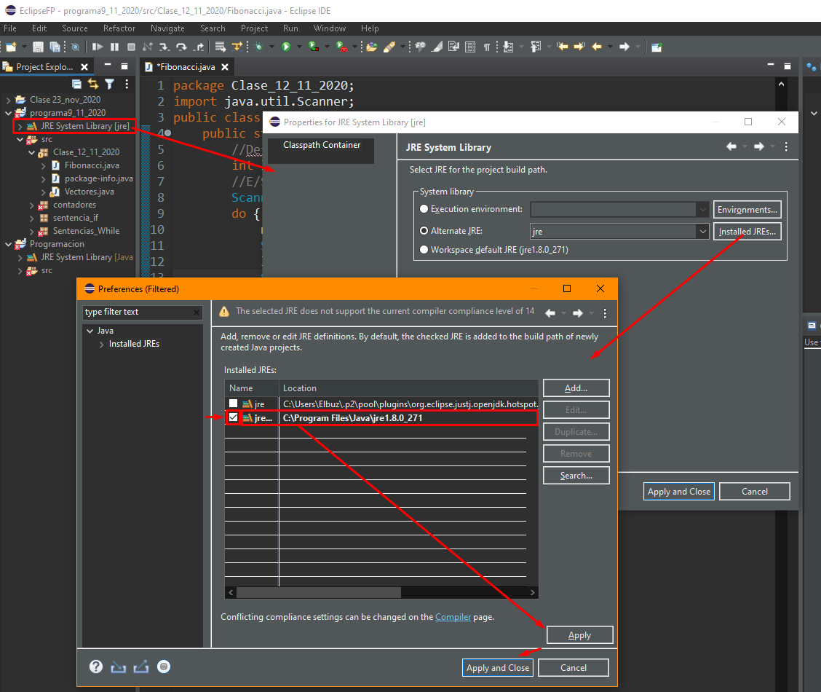Expand the Installed JREs tree node
Viewport: 821px width, 692px height.
[102, 344]
